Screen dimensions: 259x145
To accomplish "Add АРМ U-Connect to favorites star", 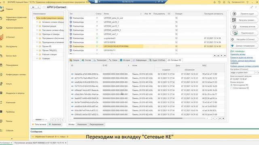I will (44, 7).
